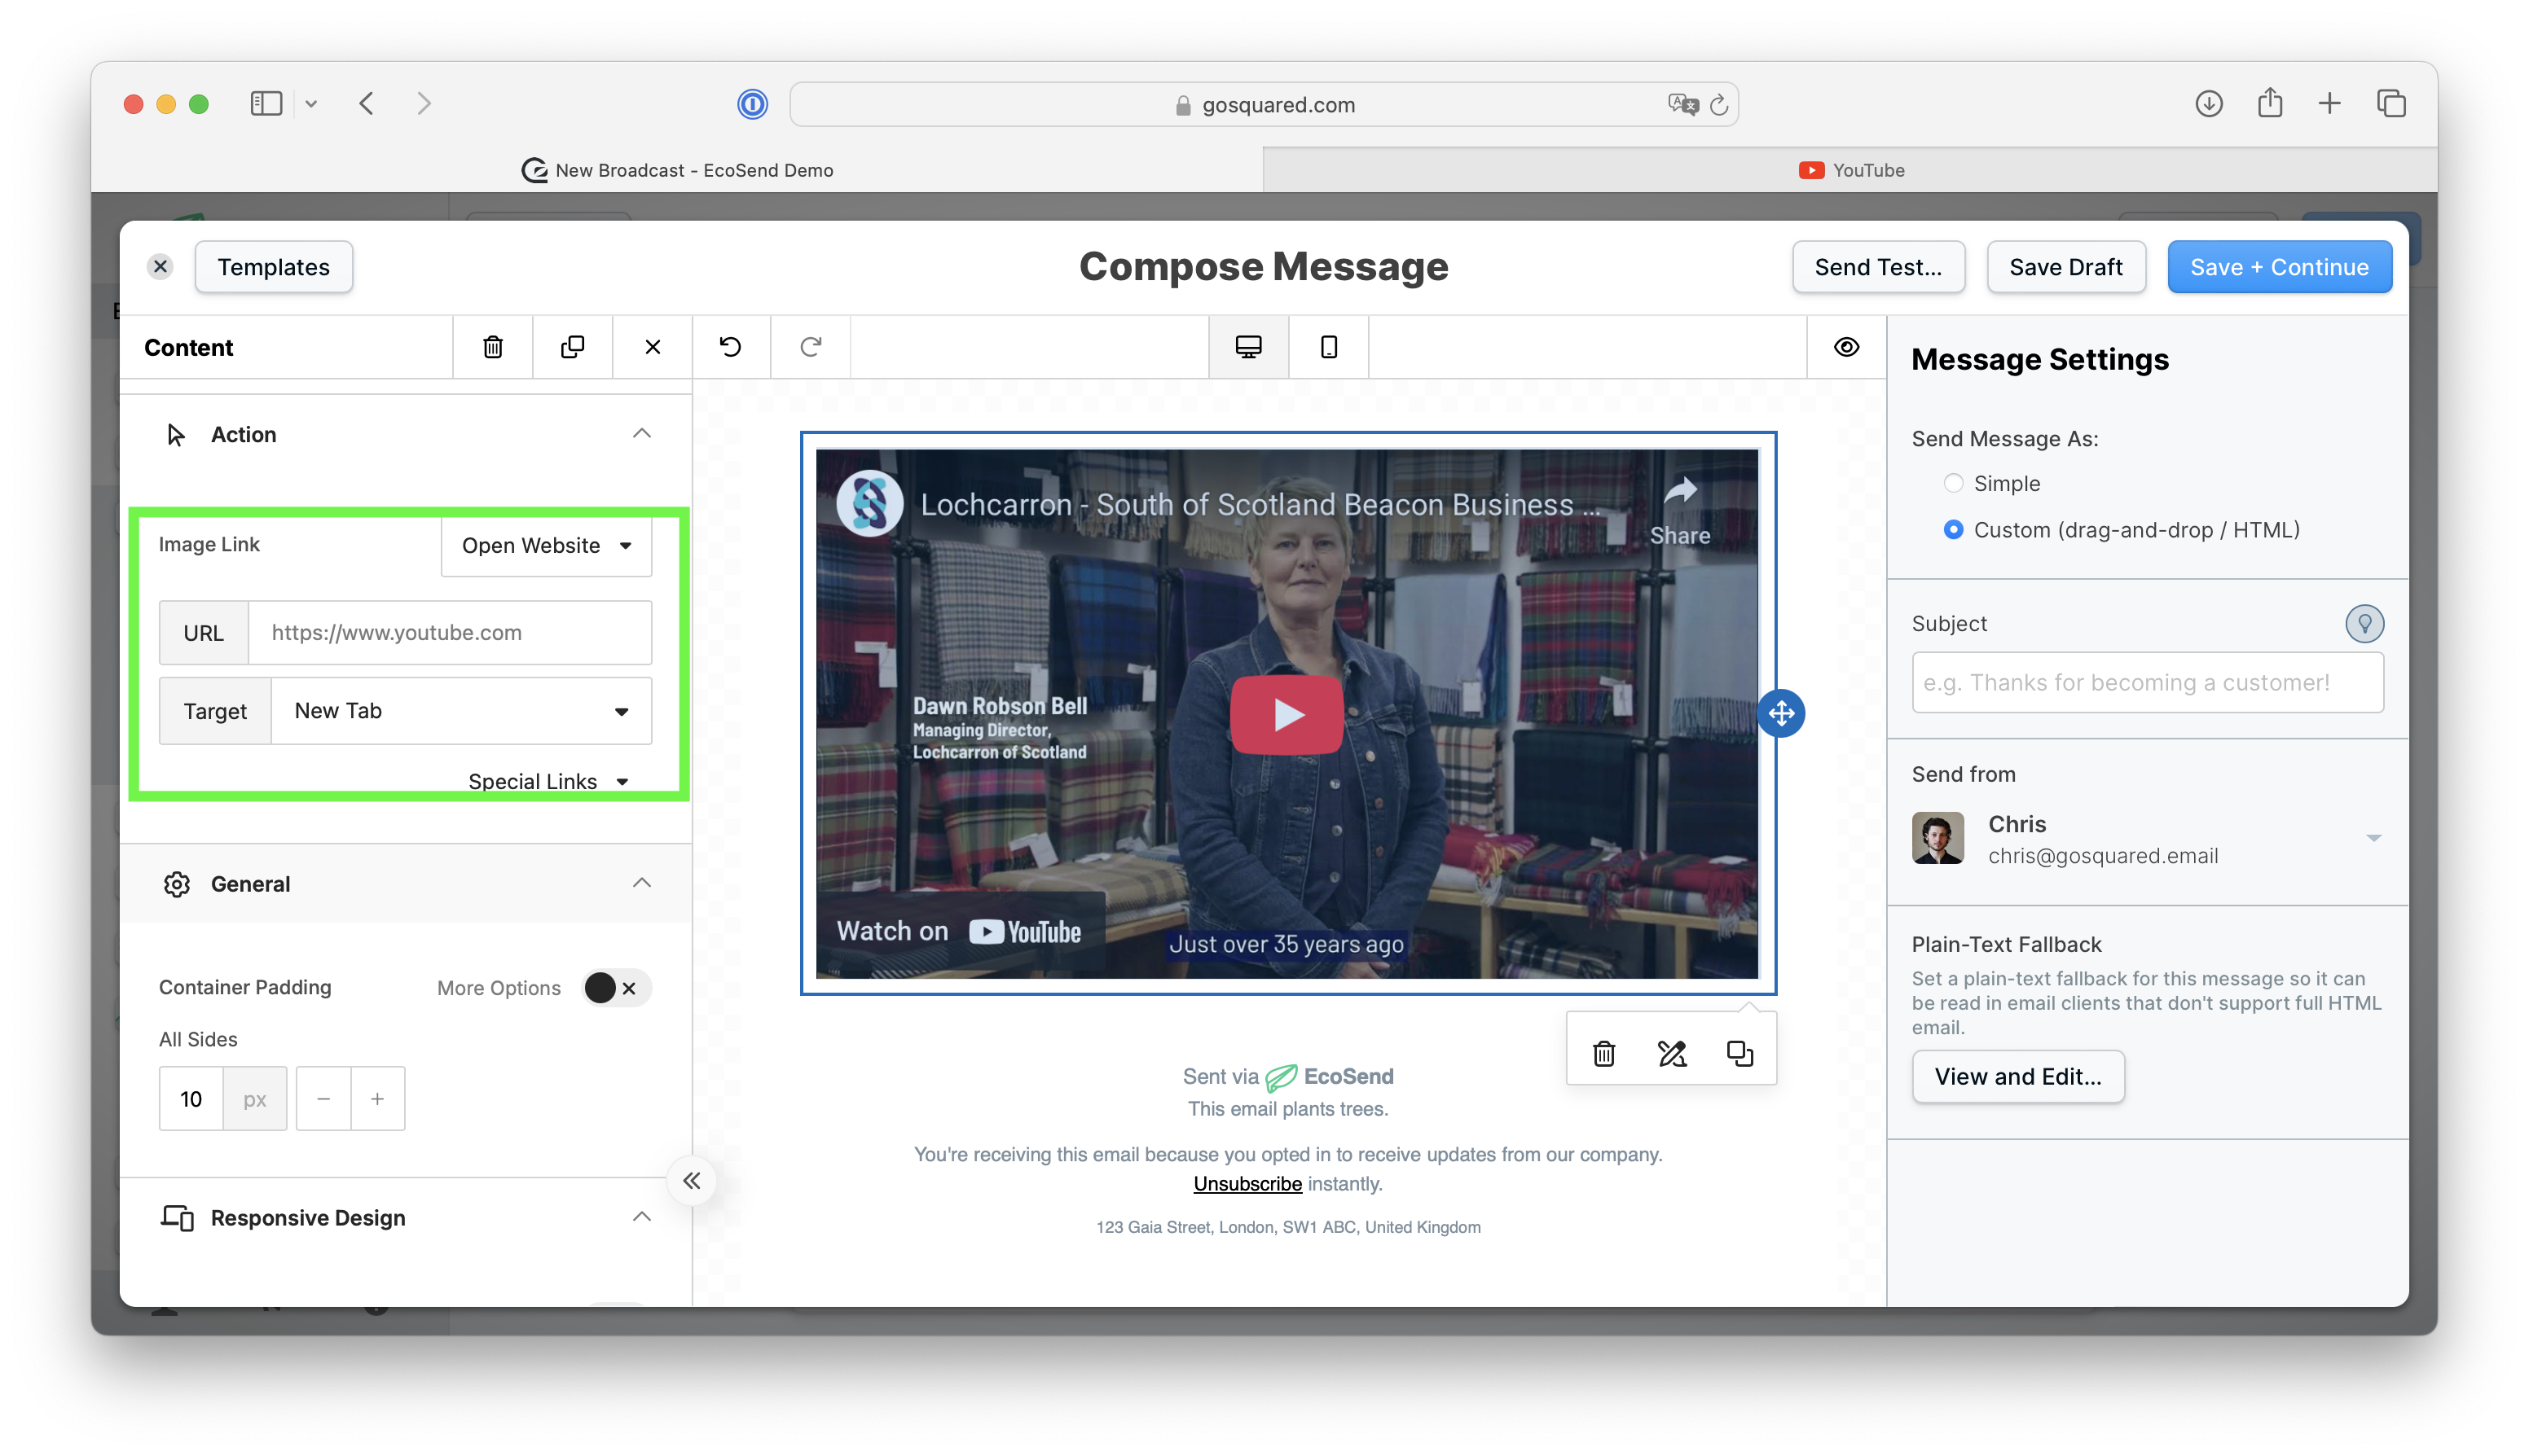Switch to New Broadcast EcoSend Demo tab
The image size is (2529, 1456).
coord(677,170)
